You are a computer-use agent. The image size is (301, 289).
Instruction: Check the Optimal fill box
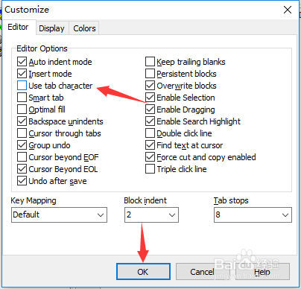pos(22,109)
